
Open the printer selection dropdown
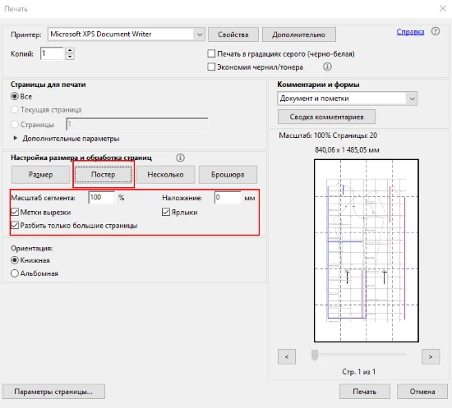(x=200, y=34)
